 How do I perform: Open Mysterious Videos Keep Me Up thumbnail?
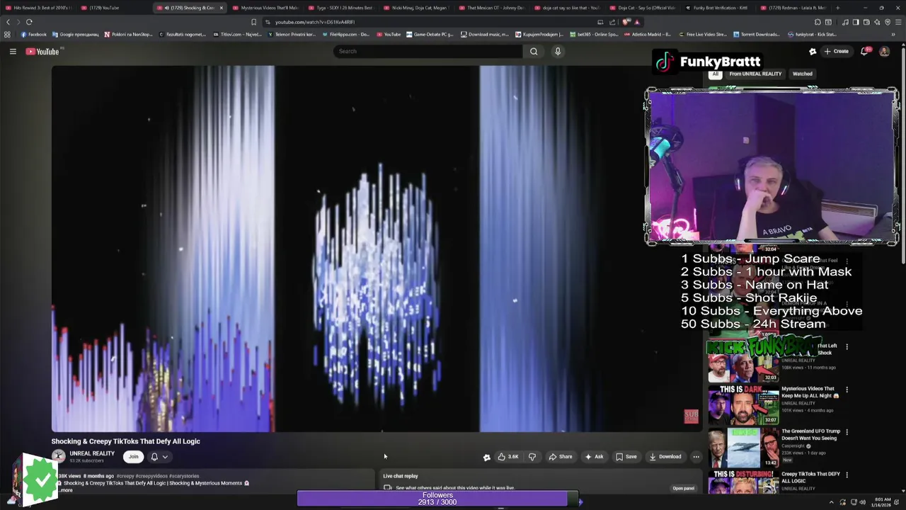743,404
